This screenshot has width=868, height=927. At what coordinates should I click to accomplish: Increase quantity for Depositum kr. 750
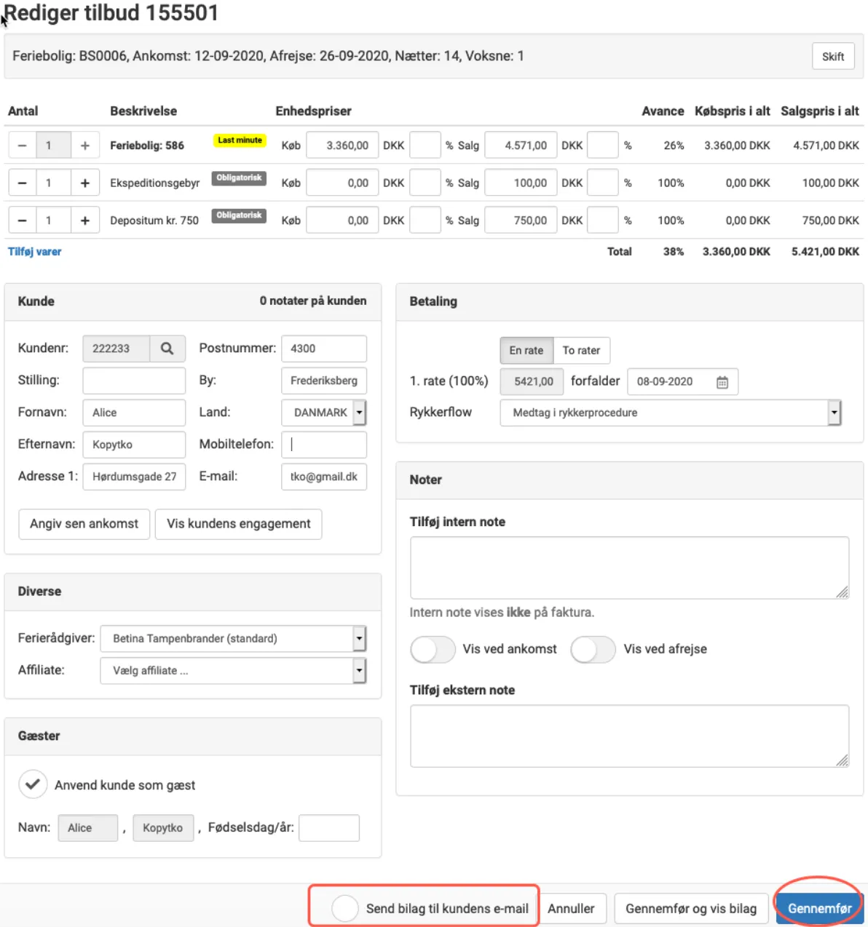85,220
